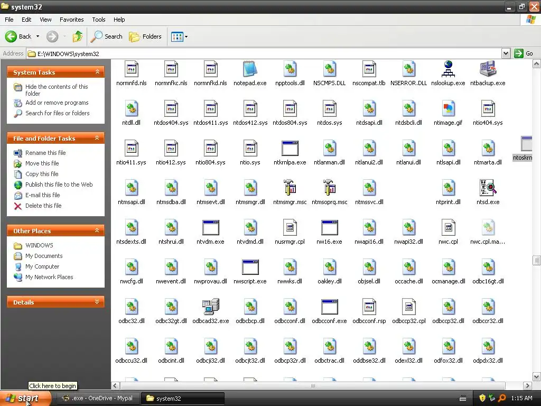Click the horizontal scrollbar left arrow

click(x=115, y=385)
